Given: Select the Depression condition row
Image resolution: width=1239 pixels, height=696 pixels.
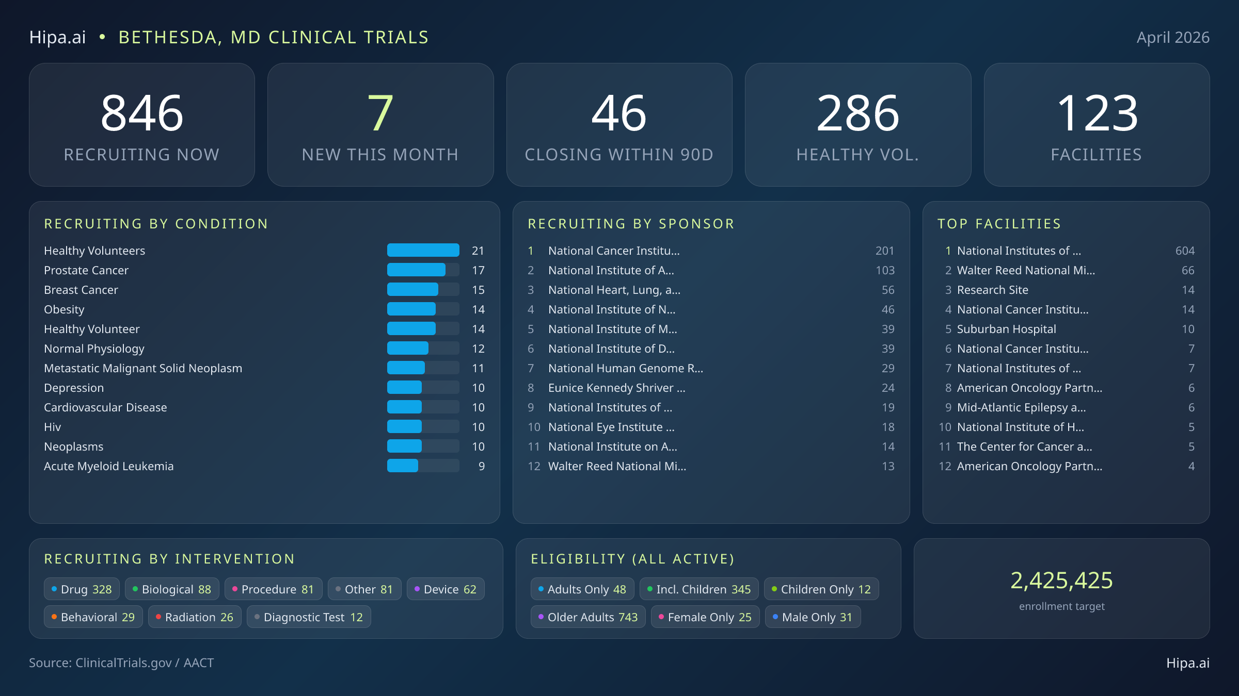Looking at the screenshot, I should pyautogui.click(x=264, y=388).
